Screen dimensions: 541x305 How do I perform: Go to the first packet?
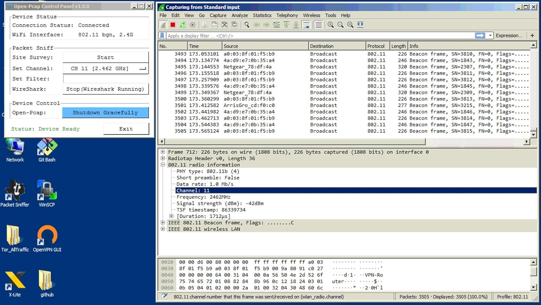(x=286, y=25)
